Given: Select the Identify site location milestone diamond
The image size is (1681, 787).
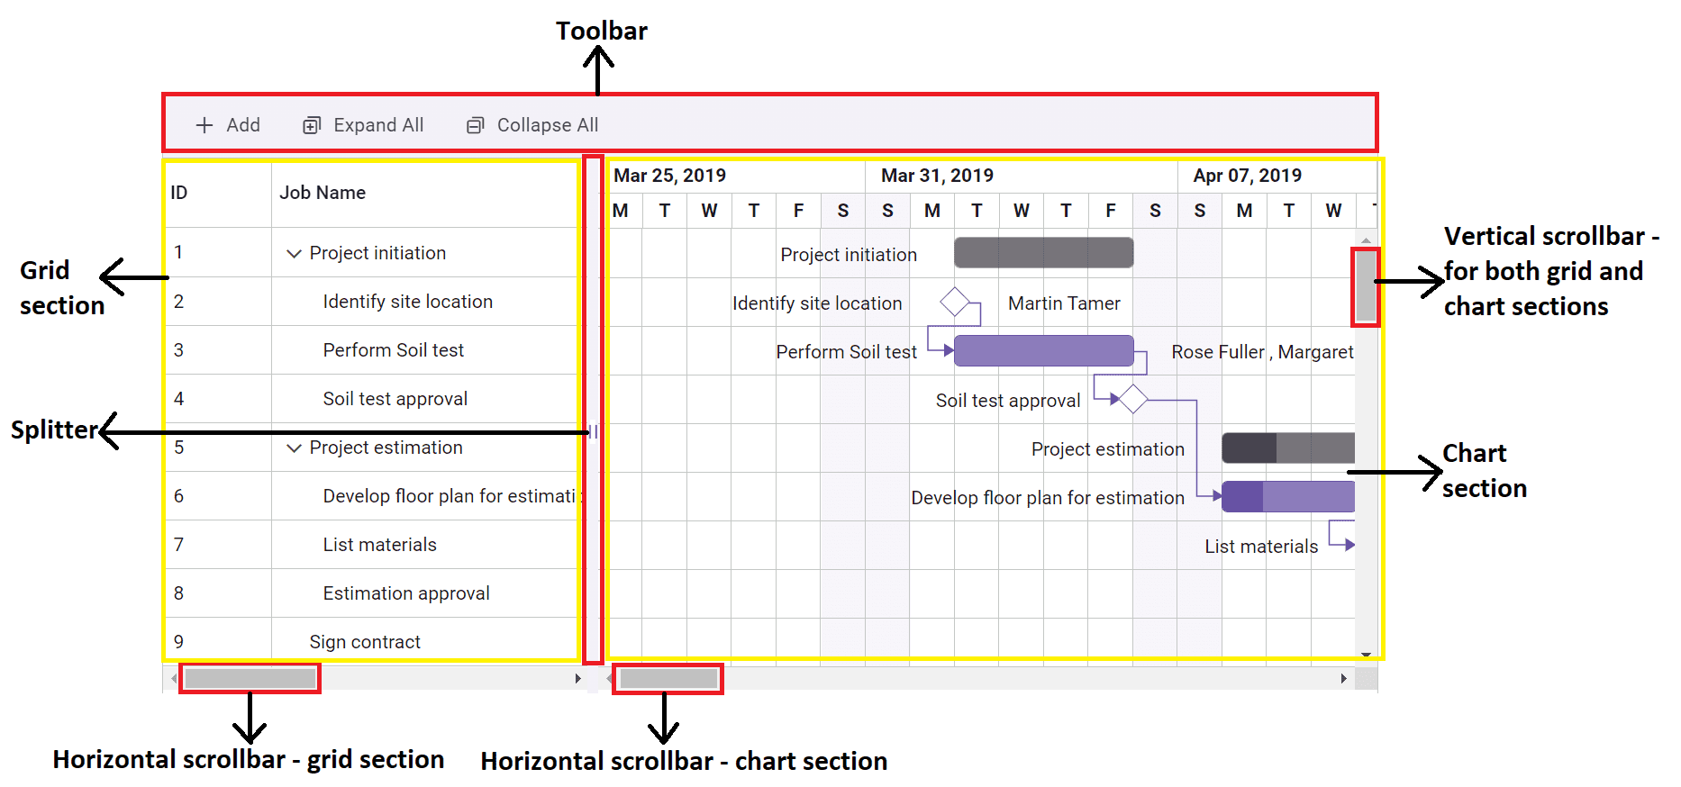Looking at the screenshot, I should (x=957, y=303).
